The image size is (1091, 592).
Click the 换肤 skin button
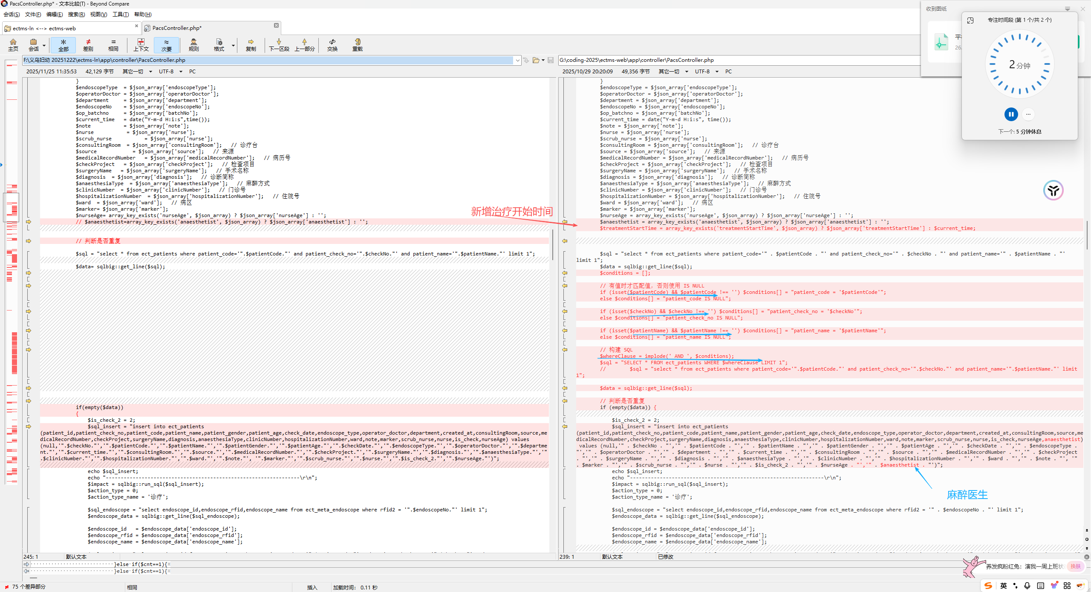coord(1076,566)
